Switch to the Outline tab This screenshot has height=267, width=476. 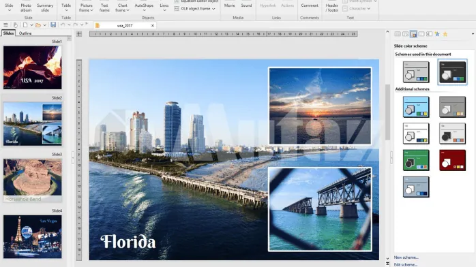[25, 33]
